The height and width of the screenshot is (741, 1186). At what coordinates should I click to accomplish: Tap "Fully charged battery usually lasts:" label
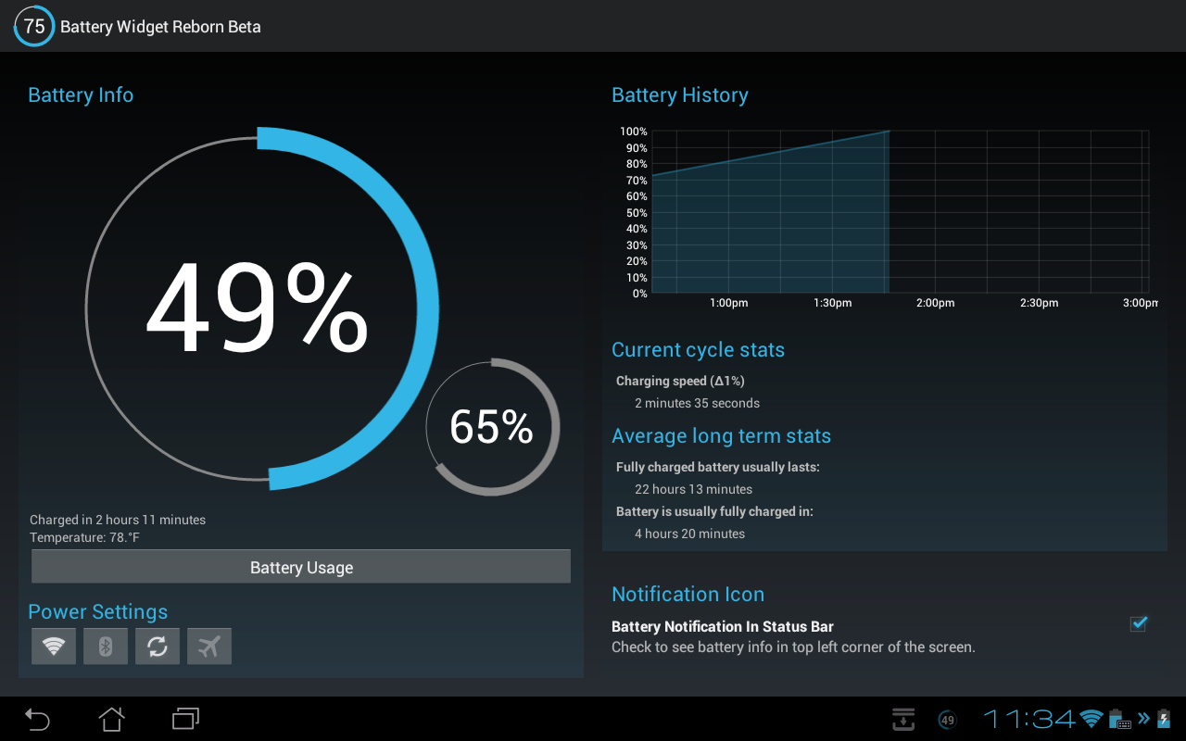coord(718,467)
